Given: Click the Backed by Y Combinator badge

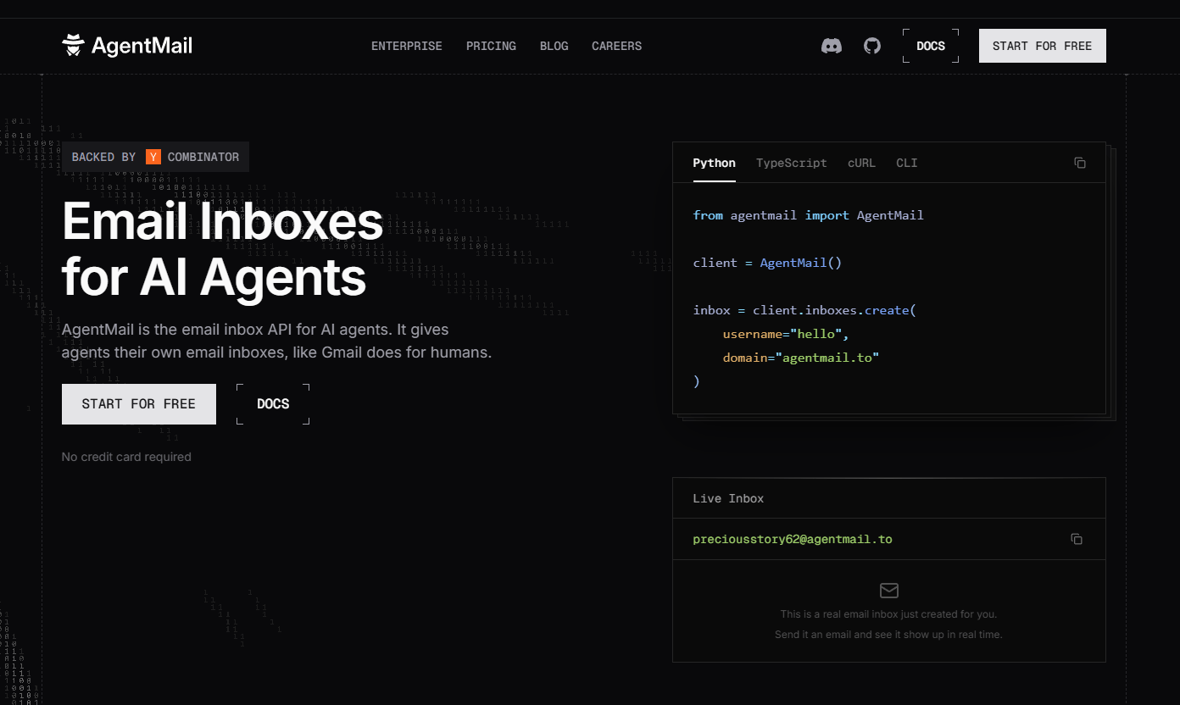Looking at the screenshot, I should tap(155, 157).
